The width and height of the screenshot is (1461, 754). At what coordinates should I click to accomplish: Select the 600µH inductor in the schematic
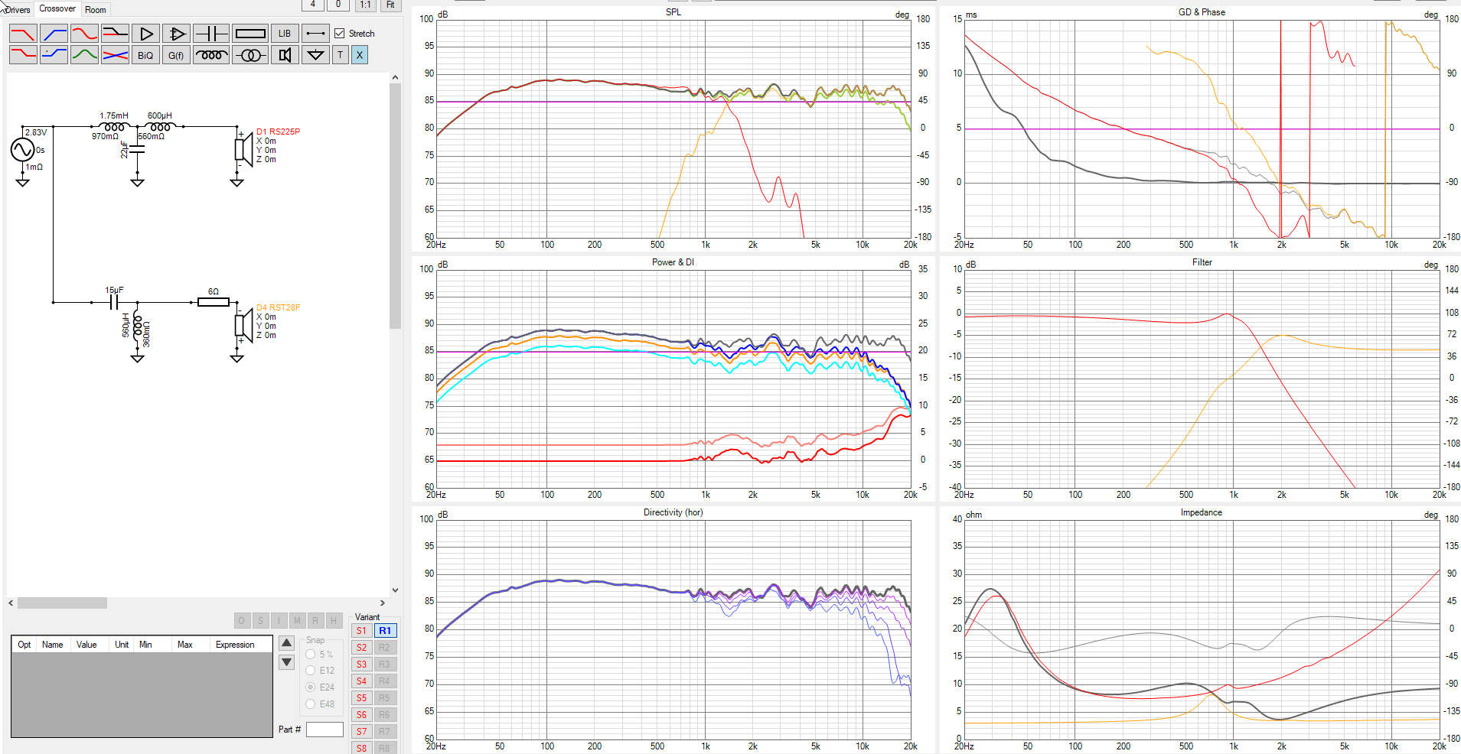click(160, 127)
